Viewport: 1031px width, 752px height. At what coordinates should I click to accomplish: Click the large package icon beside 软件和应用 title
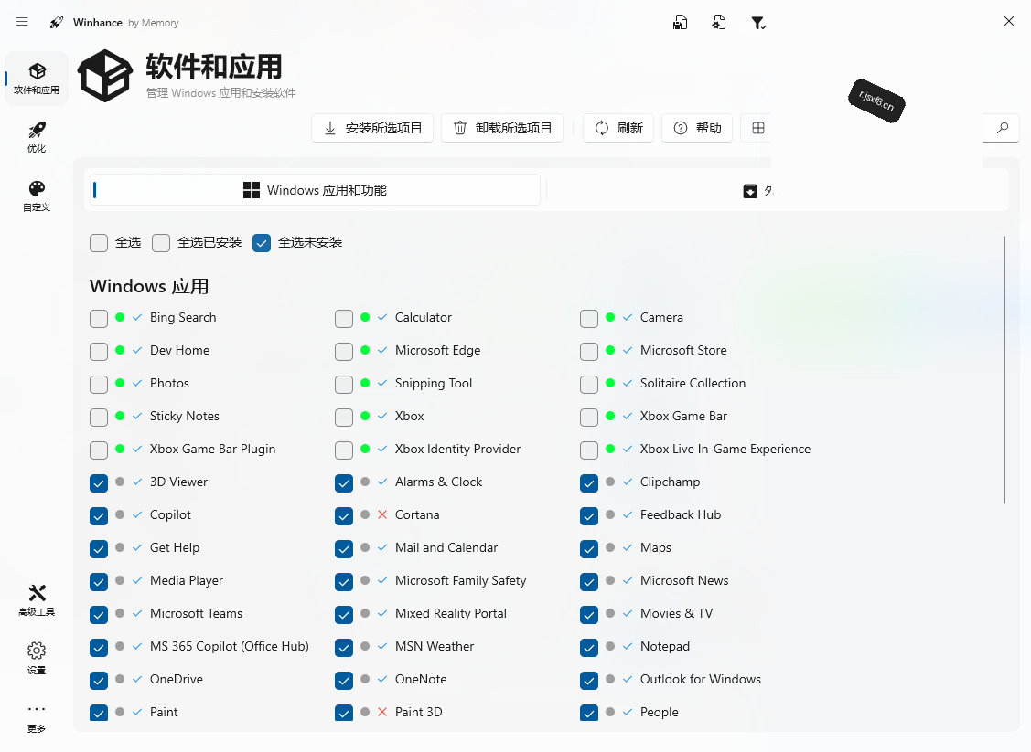click(x=105, y=76)
